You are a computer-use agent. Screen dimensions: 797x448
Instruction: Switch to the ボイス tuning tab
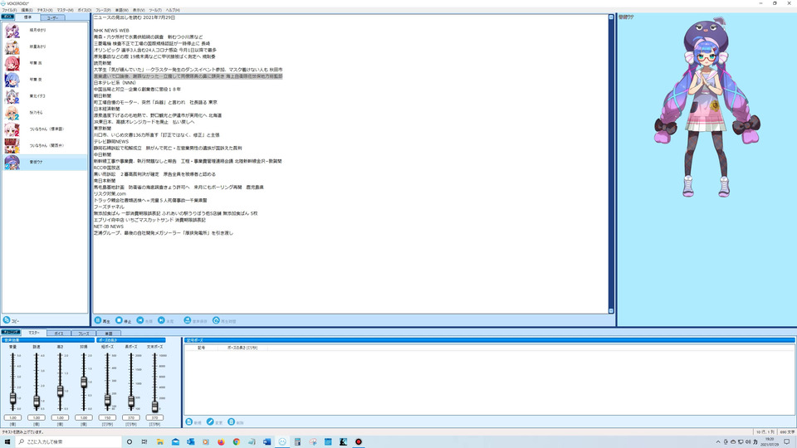[59, 334]
